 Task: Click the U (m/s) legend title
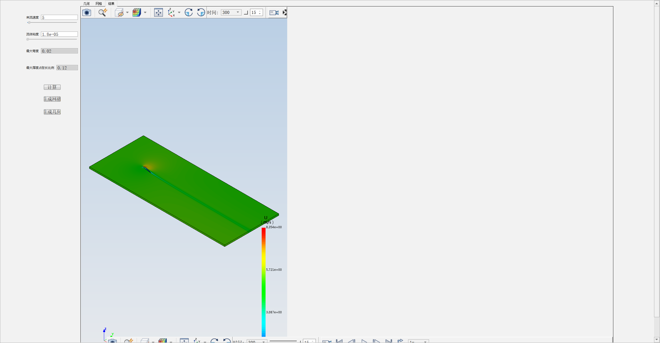coord(267,220)
